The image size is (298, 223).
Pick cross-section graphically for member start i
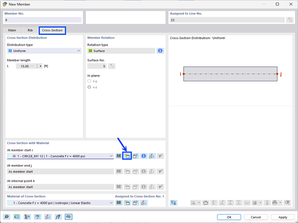(152, 156)
